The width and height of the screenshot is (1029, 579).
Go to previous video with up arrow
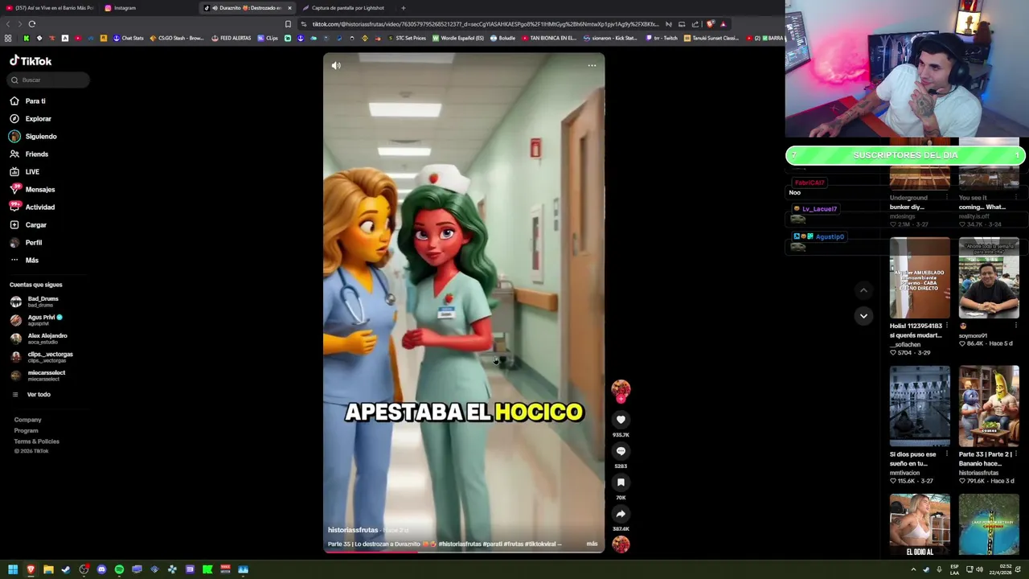tap(863, 290)
